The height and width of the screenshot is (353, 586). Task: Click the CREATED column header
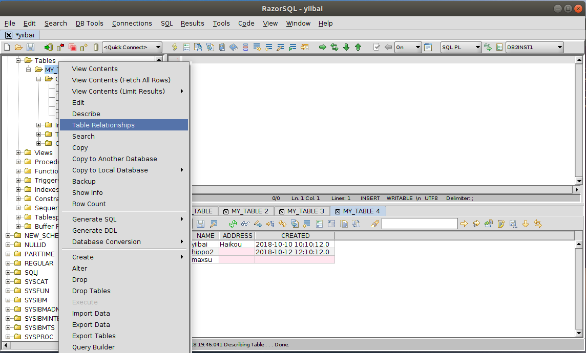[x=295, y=236]
